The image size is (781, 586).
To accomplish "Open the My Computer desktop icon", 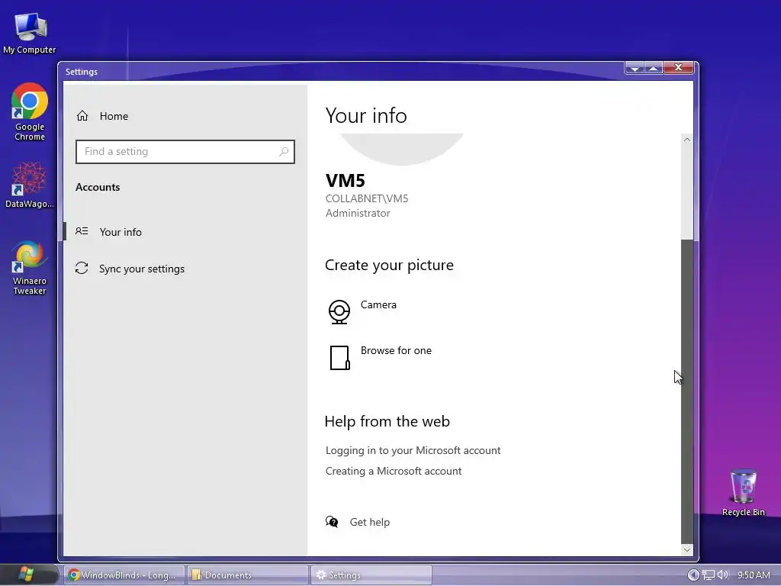I will [30, 34].
